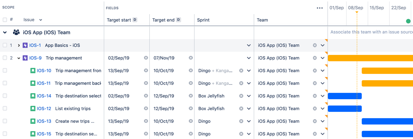The height and width of the screenshot is (139, 413).
Task: Collapse the iOS App (IOS) Team group
Action: tap(5, 33)
